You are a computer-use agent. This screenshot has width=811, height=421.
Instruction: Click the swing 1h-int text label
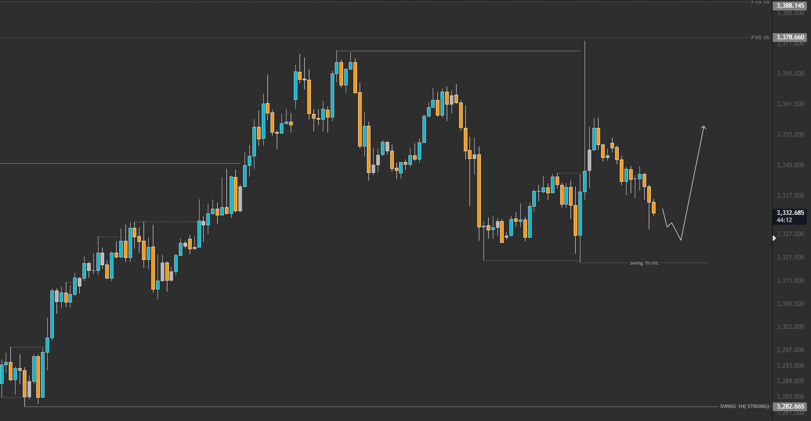click(x=644, y=263)
